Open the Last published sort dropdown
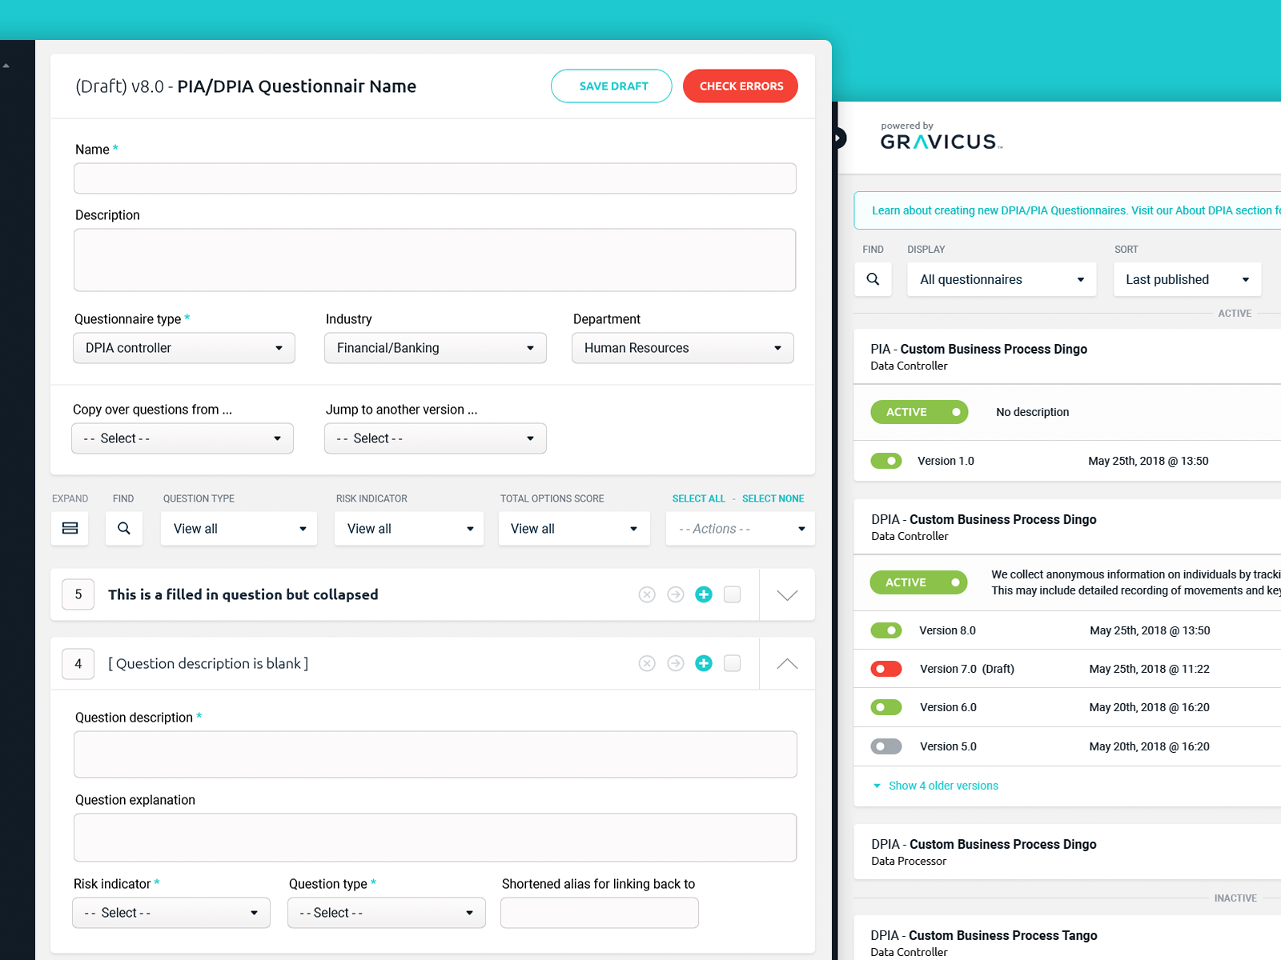The width and height of the screenshot is (1281, 960). click(1187, 279)
